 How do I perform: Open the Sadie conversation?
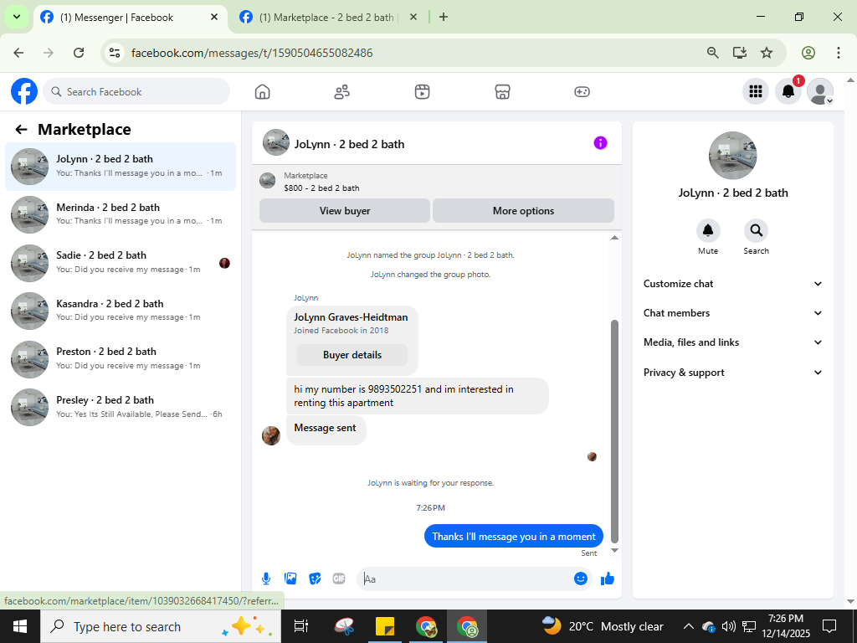tap(121, 262)
